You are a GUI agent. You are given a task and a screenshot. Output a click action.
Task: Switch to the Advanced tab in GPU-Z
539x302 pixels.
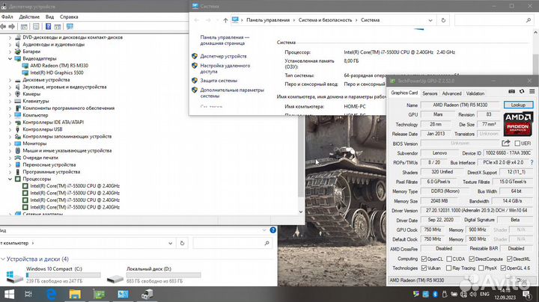[451, 93]
